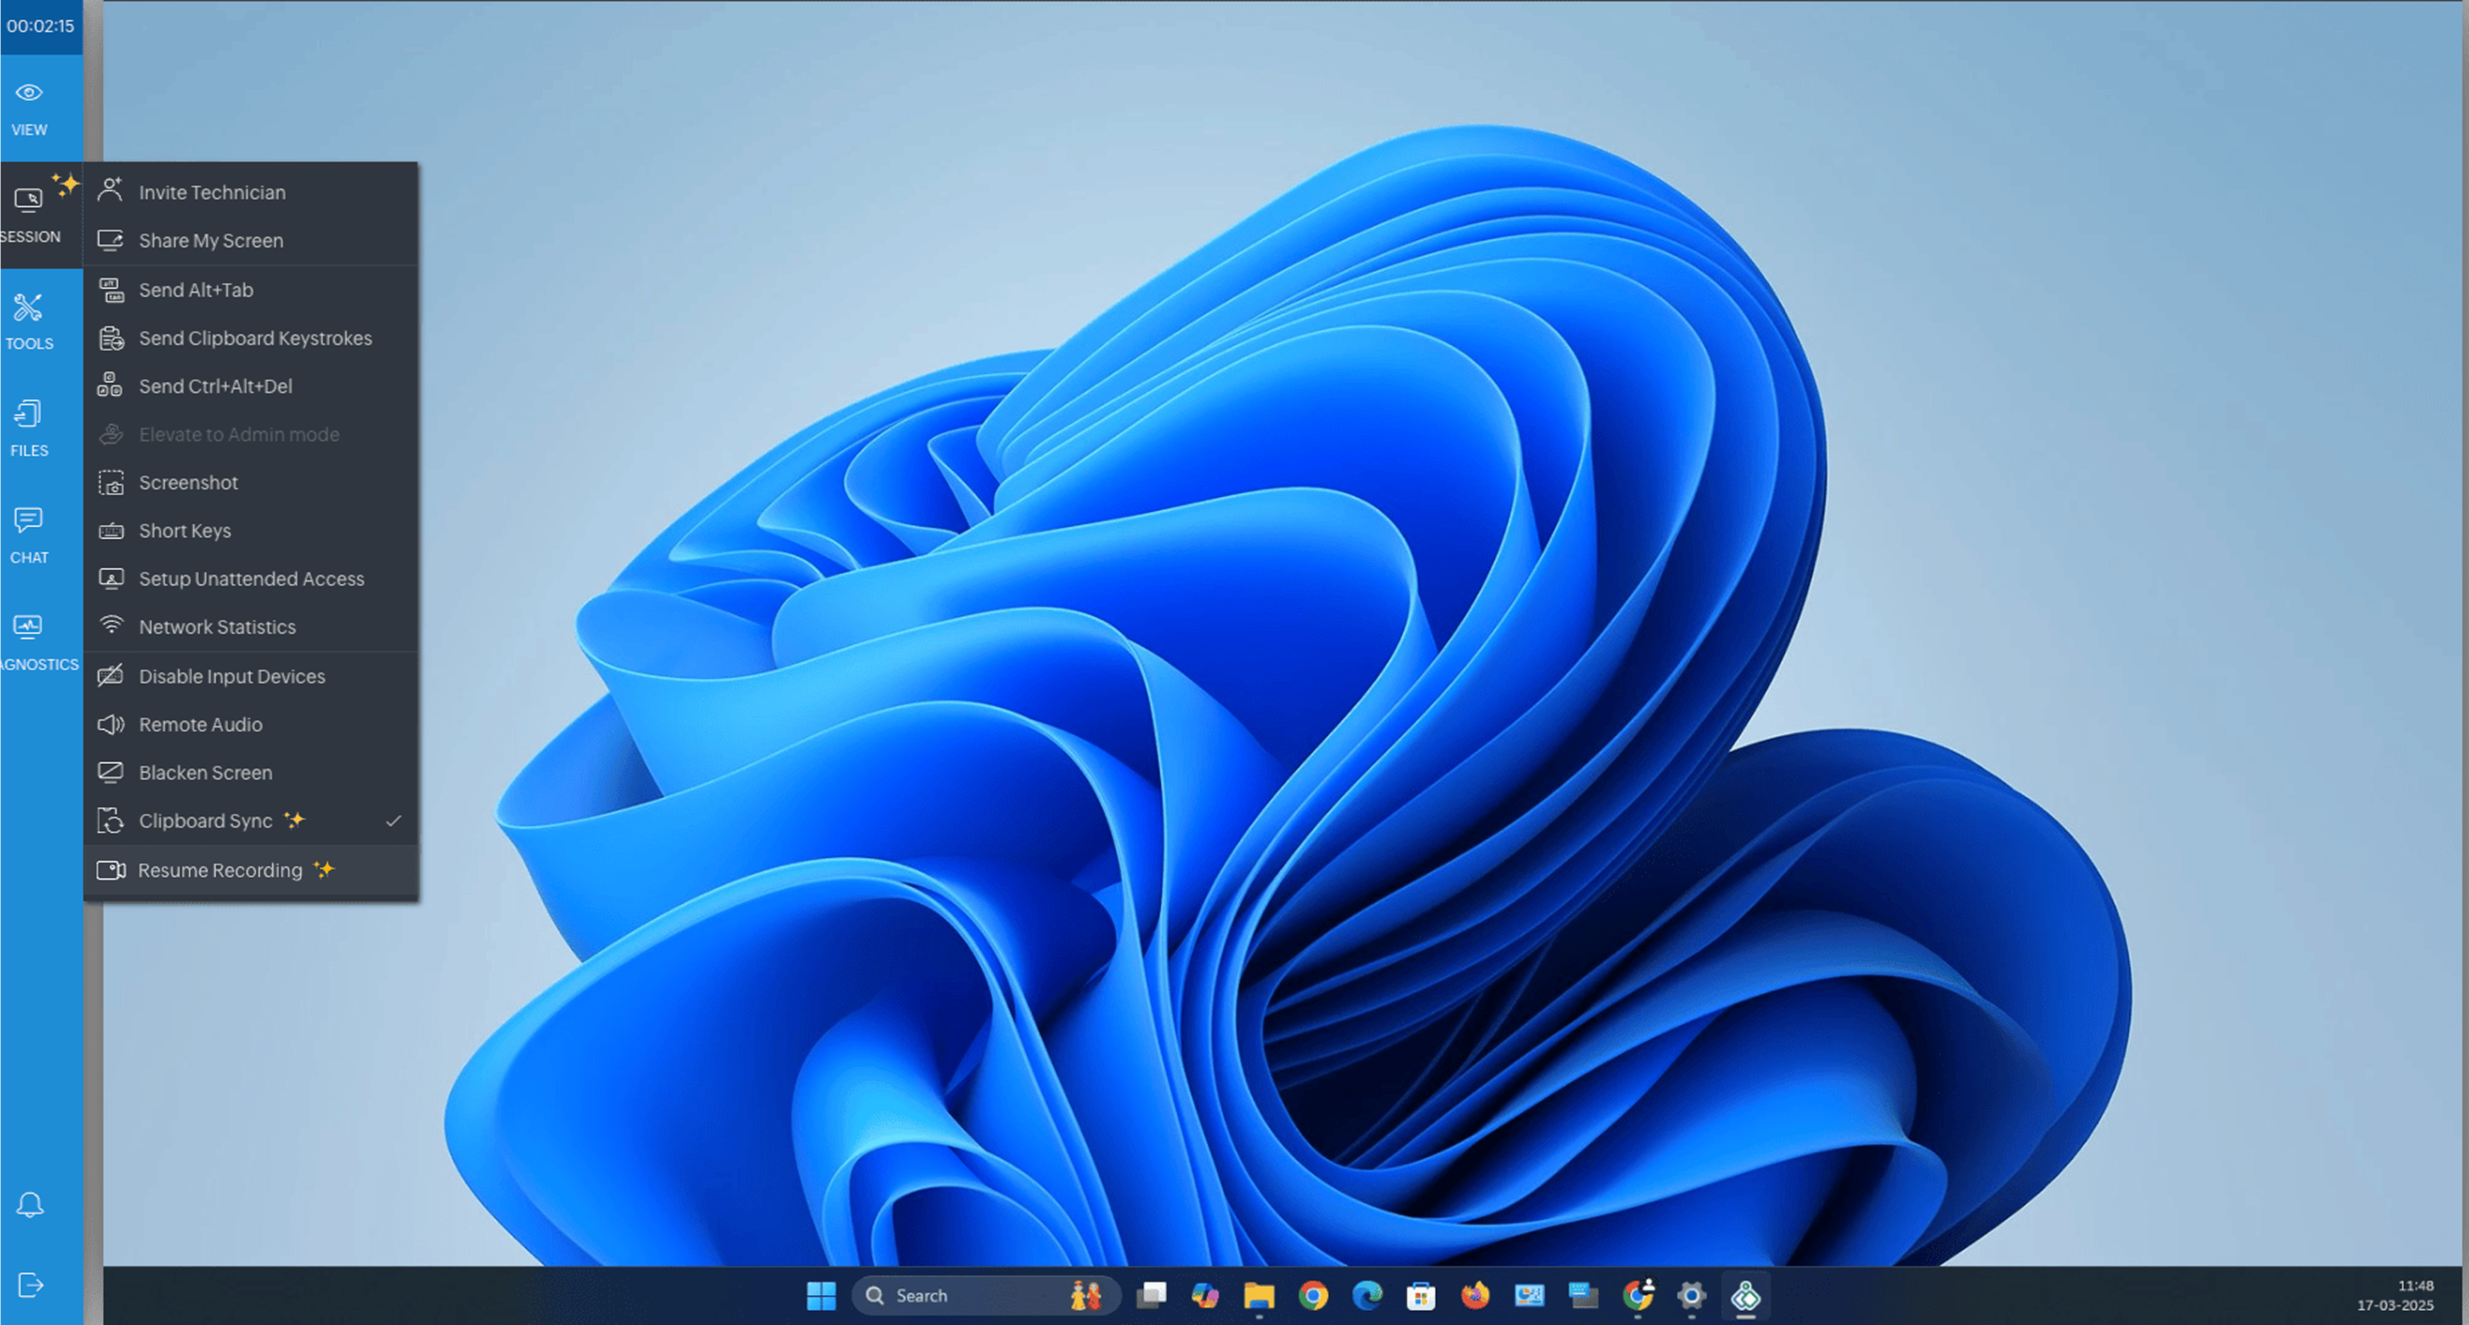Choose Send Ctrl+Alt+Del
The width and height of the screenshot is (2469, 1325).
pyautogui.click(x=215, y=386)
